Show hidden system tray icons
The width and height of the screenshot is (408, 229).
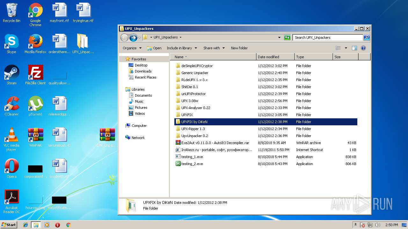355,225
